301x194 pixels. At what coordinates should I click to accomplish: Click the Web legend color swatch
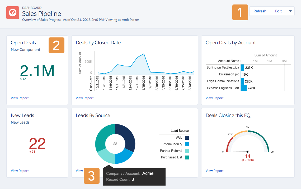click(187, 137)
